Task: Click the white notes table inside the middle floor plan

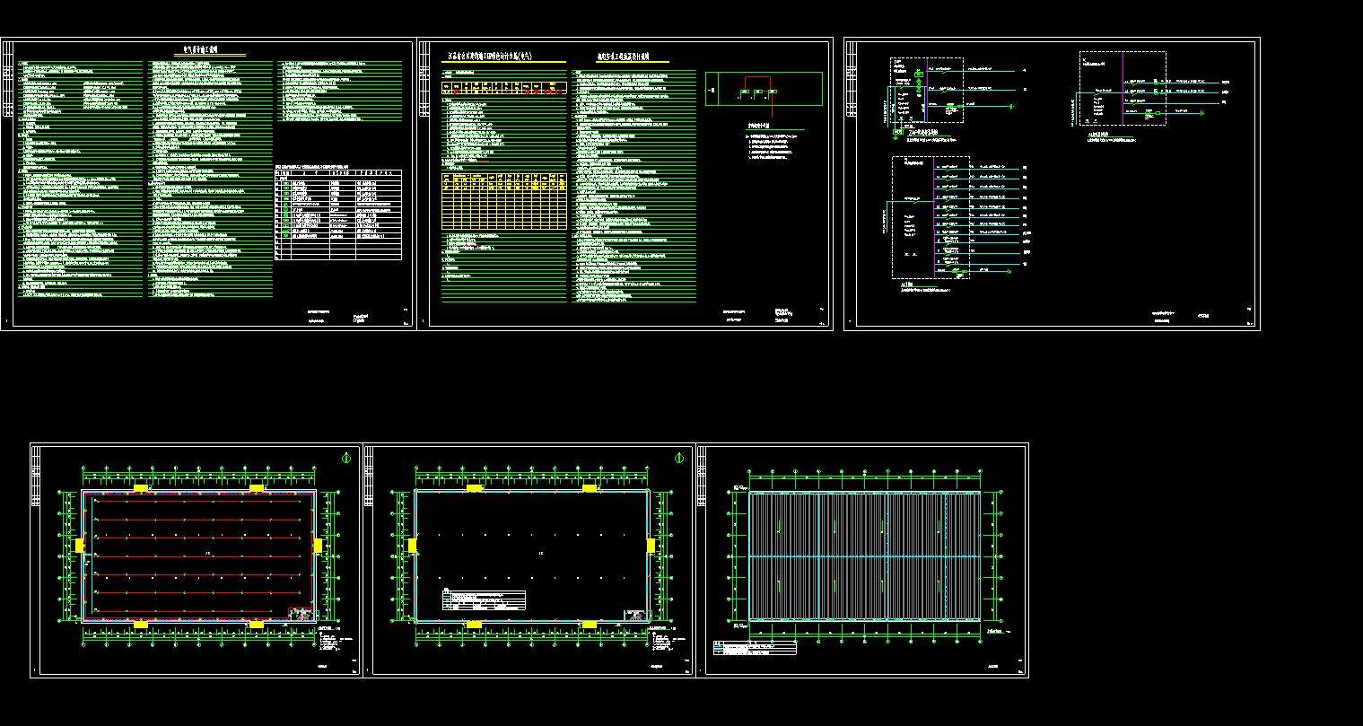Action: (x=484, y=599)
